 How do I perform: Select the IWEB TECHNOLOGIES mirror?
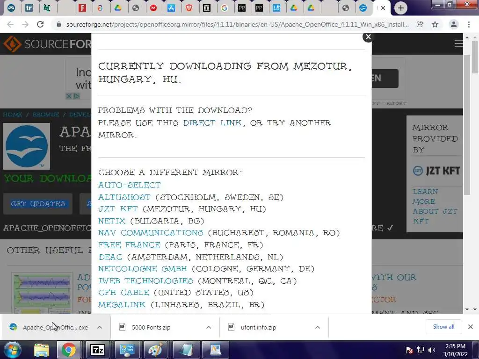point(146,281)
